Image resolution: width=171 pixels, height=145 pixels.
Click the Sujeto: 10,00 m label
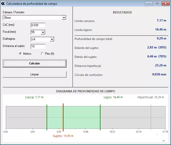(63, 136)
